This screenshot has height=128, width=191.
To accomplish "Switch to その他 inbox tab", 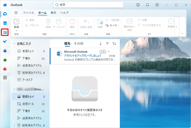I will coord(79,43).
